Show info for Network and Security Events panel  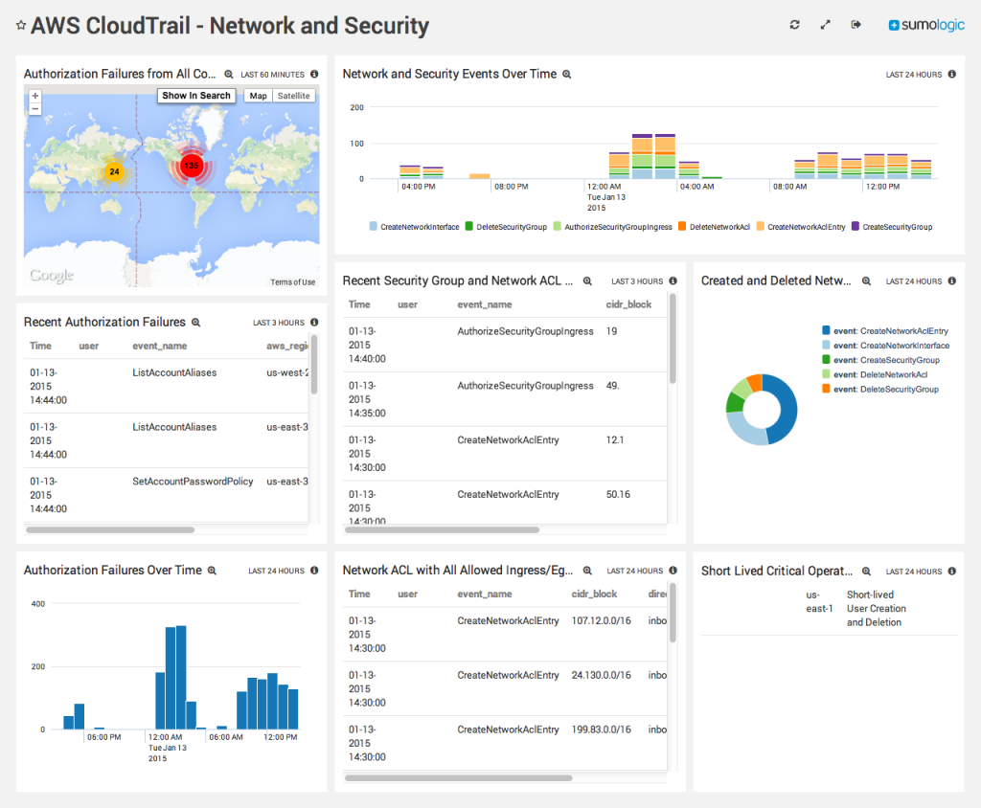click(951, 74)
